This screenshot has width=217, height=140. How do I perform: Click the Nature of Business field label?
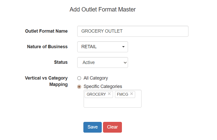[47, 47]
